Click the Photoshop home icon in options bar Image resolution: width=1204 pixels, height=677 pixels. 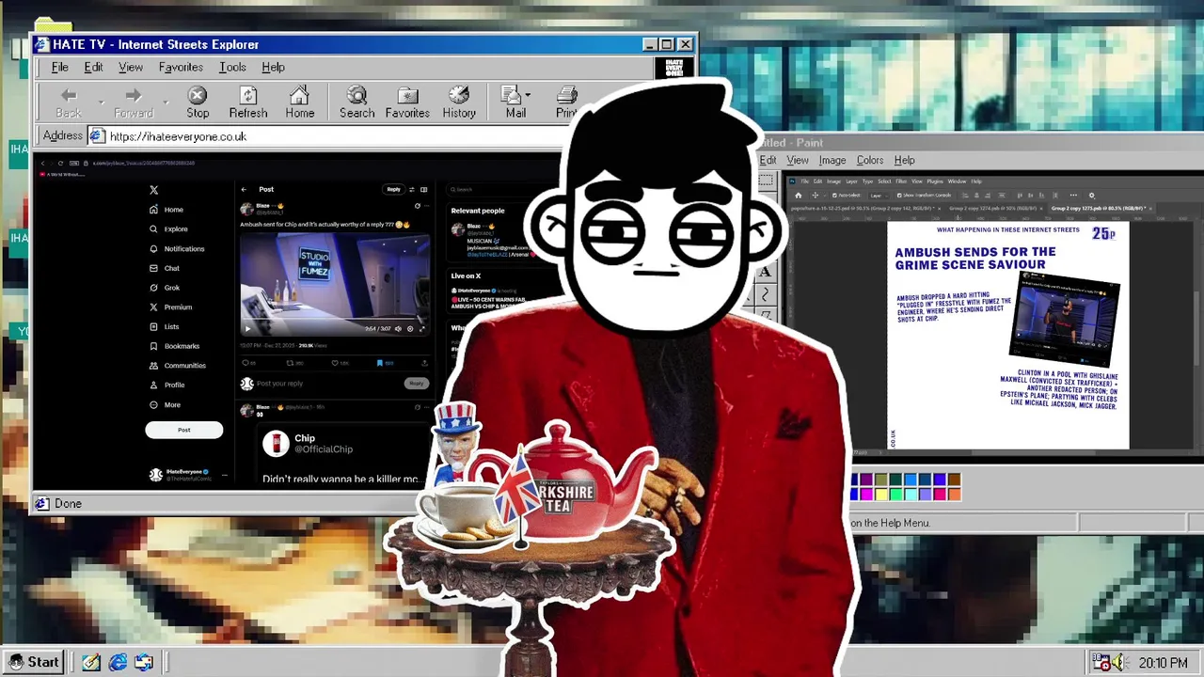click(799, 196)
